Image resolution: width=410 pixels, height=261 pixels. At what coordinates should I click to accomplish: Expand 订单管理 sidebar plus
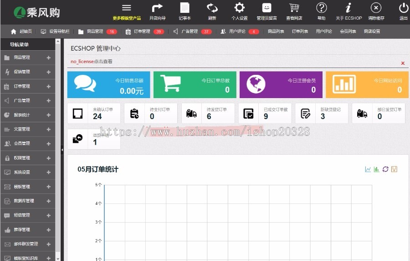click(x=49, y=86)
